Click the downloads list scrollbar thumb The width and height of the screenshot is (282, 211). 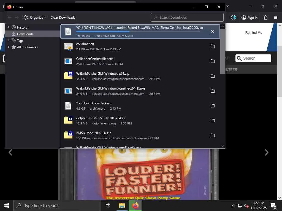223,51
